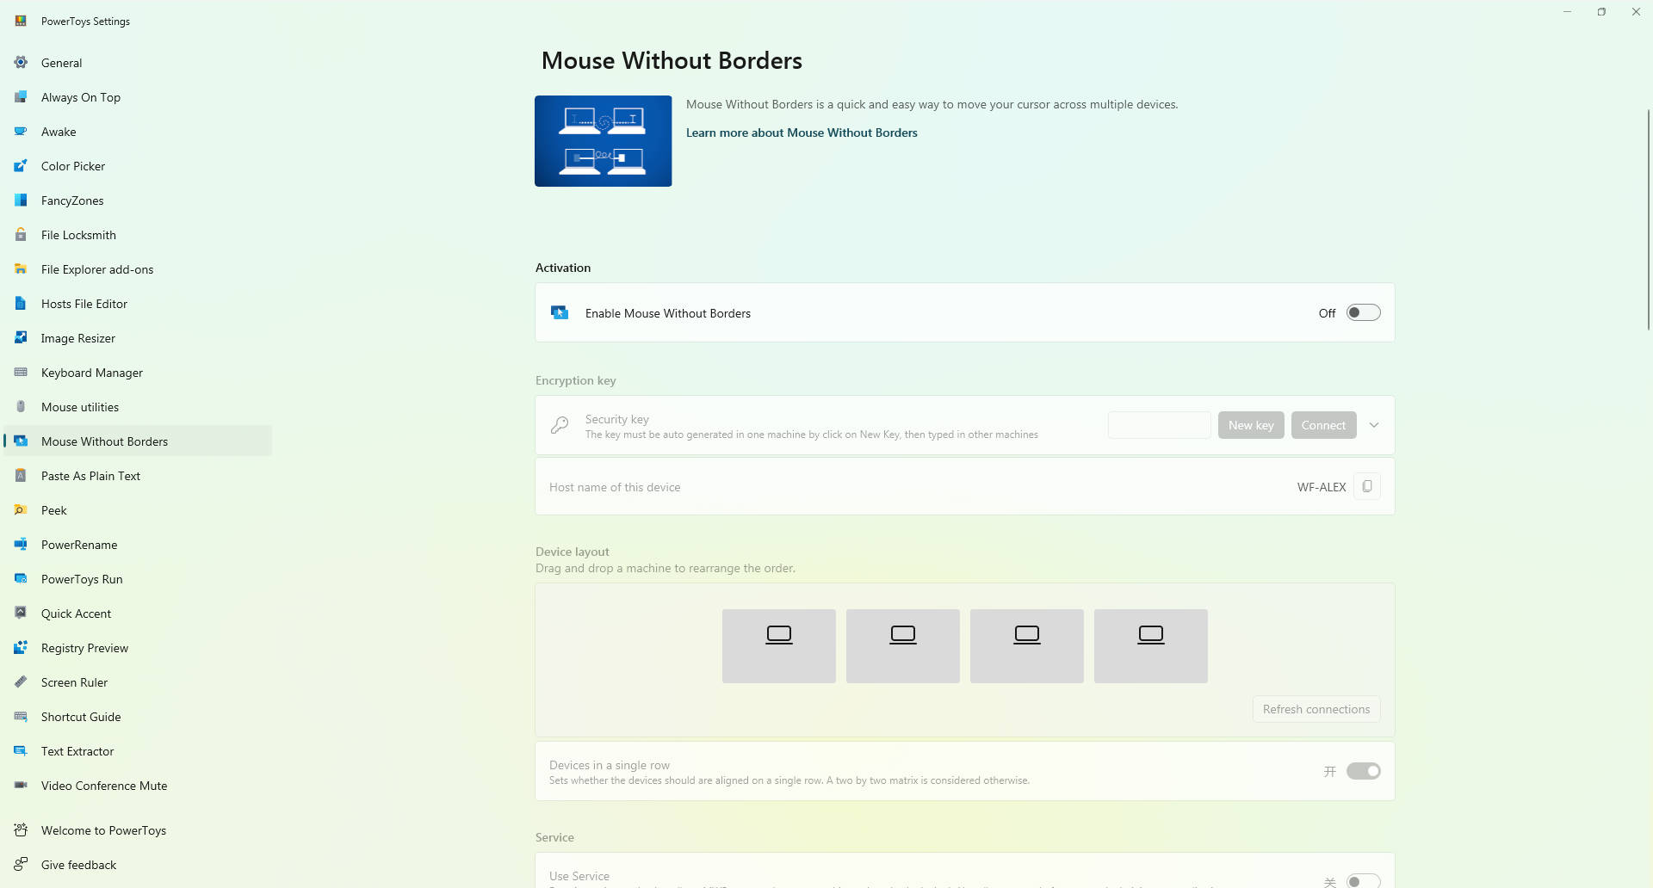Click the Keyboard Manager keyboard icon
1653x888 pixels.
click(x=21, y=373)
